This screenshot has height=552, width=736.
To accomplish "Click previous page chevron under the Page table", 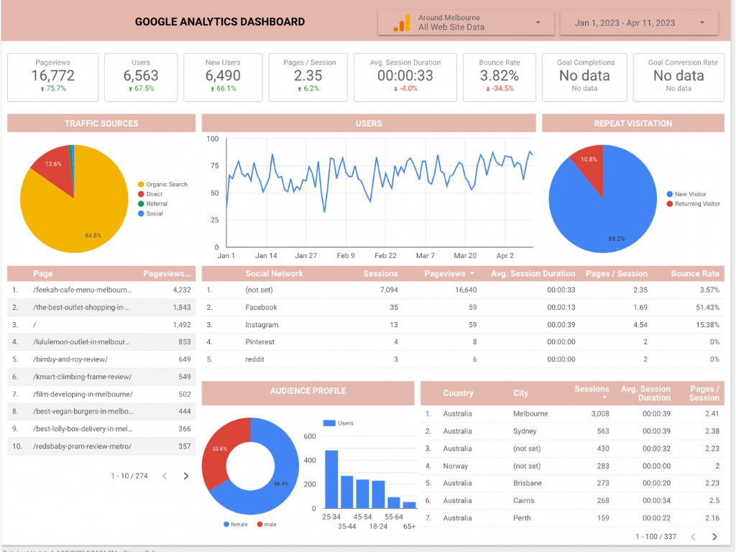I will pyautogui.click(x=164, y=475).
